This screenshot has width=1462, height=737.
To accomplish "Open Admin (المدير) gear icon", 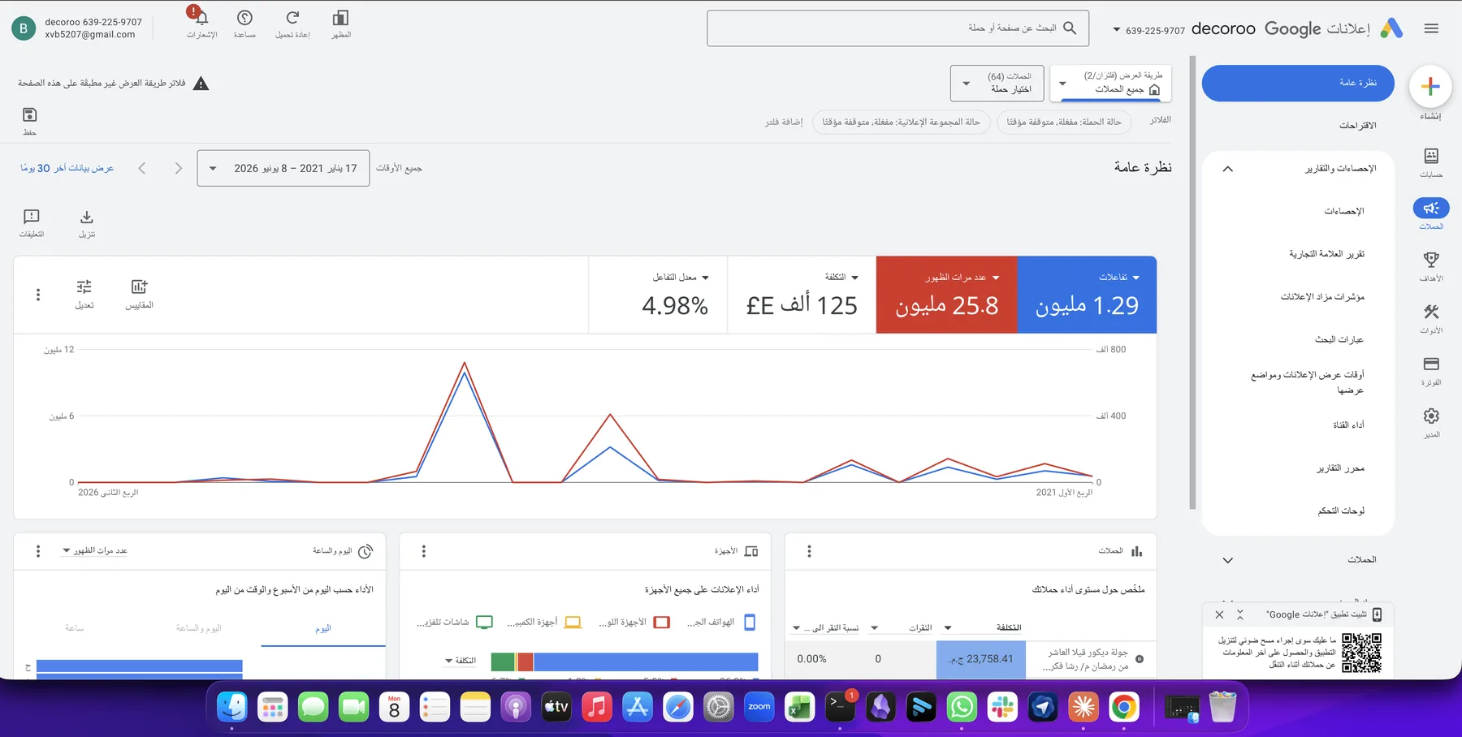I will pyautogui.click(x=1431, y=416).
